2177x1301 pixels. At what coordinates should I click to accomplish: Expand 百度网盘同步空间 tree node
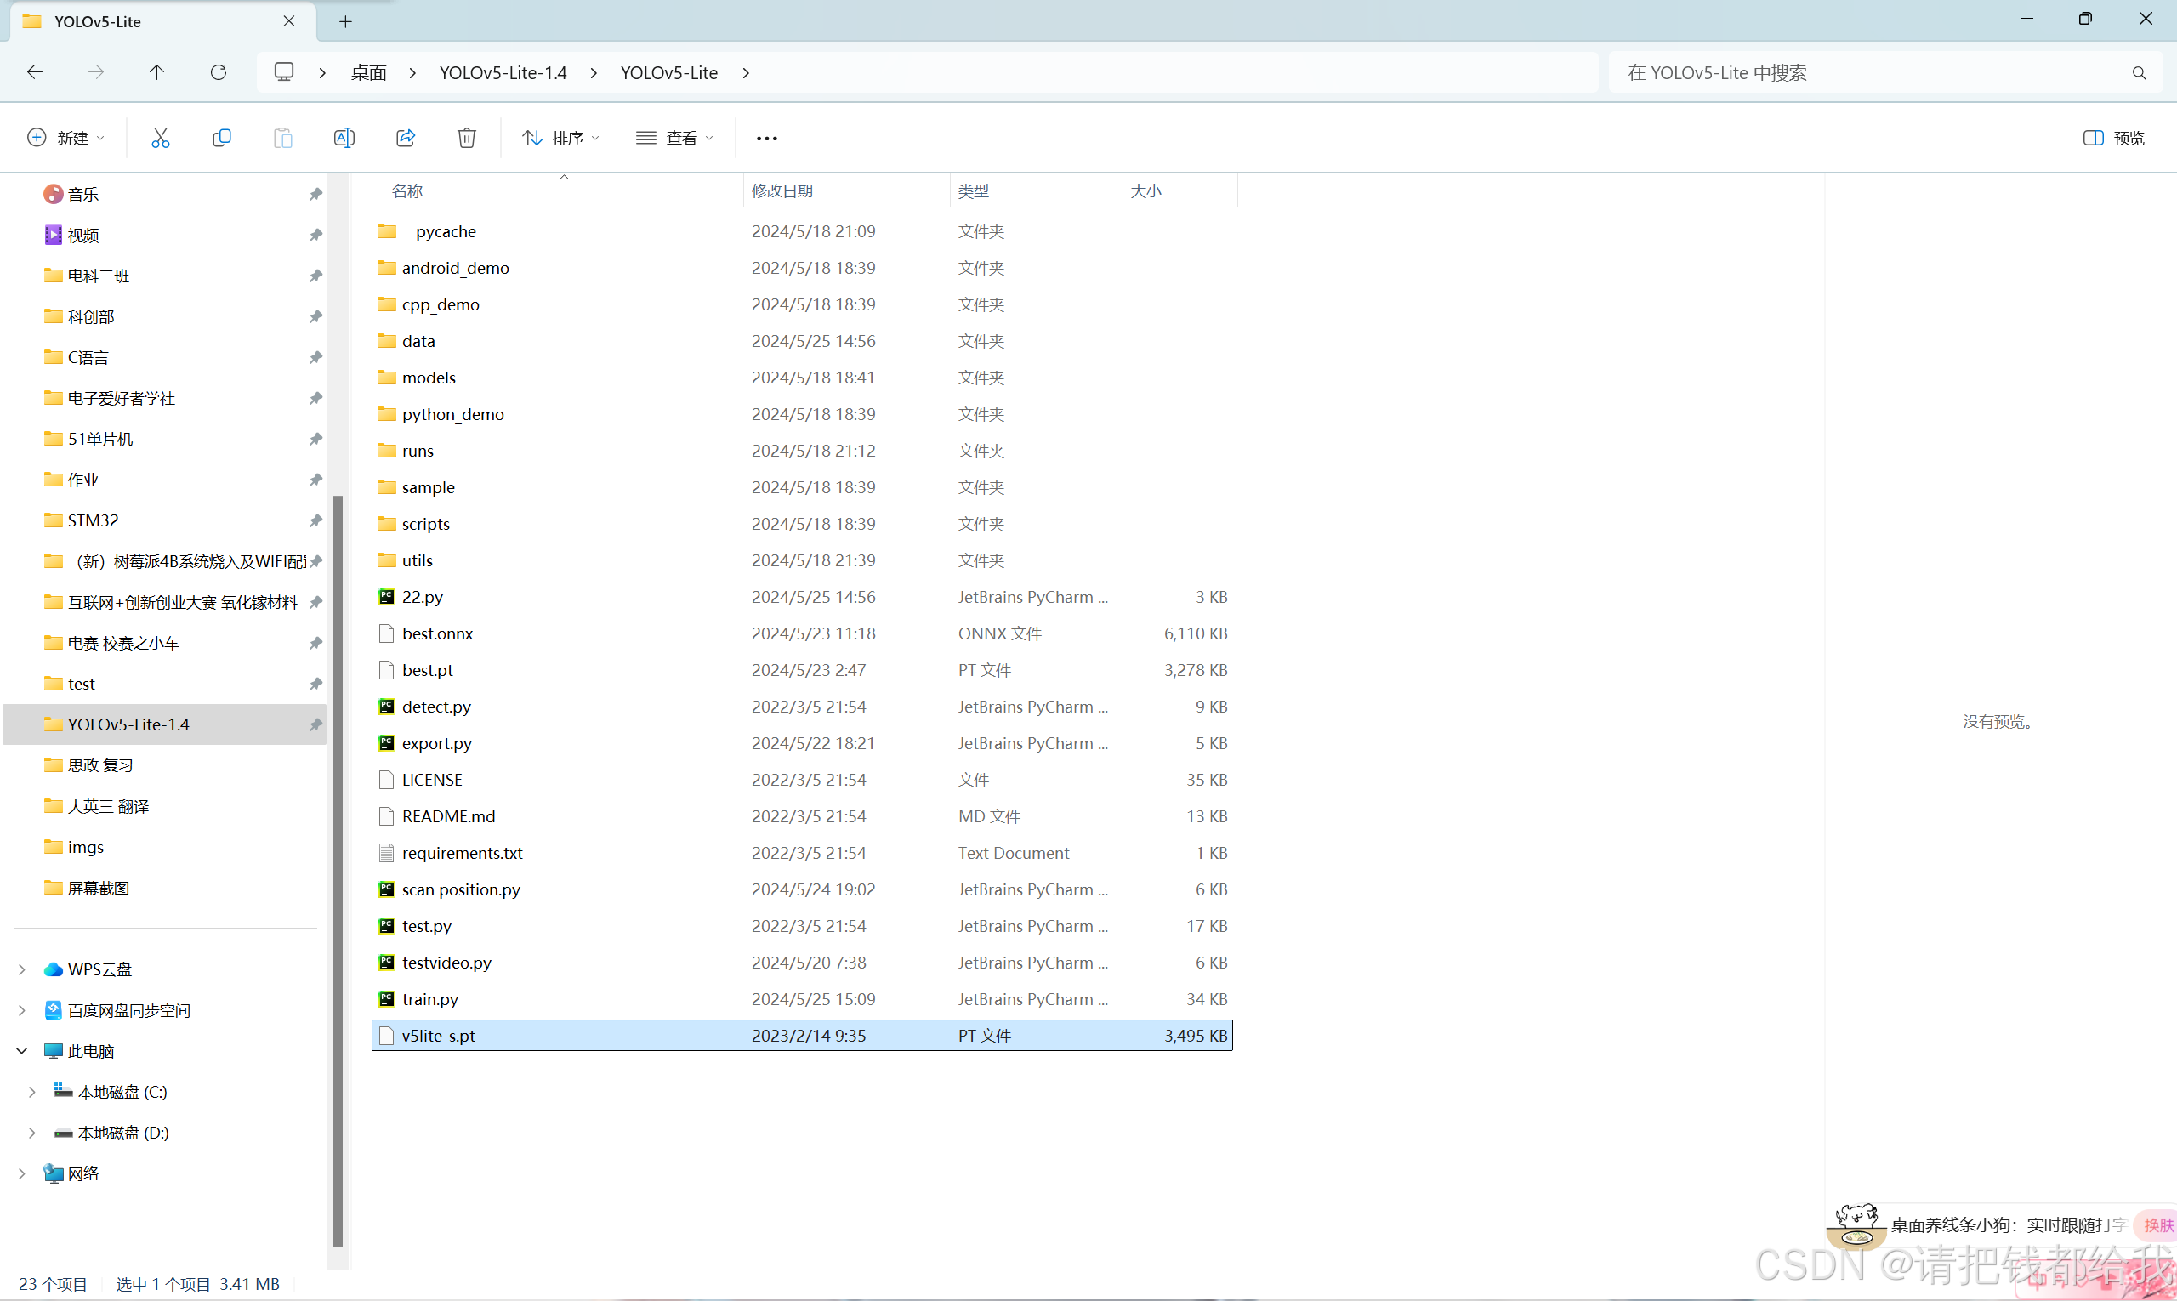click(22, 1011)
